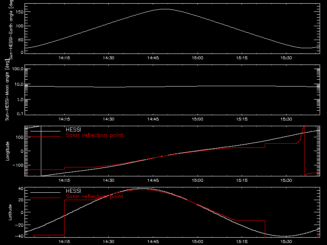The width and height of the screenshot is (327, 245).
Task: Select Solar reflection point legend in Longitude plot
Action: coord(94,135)
